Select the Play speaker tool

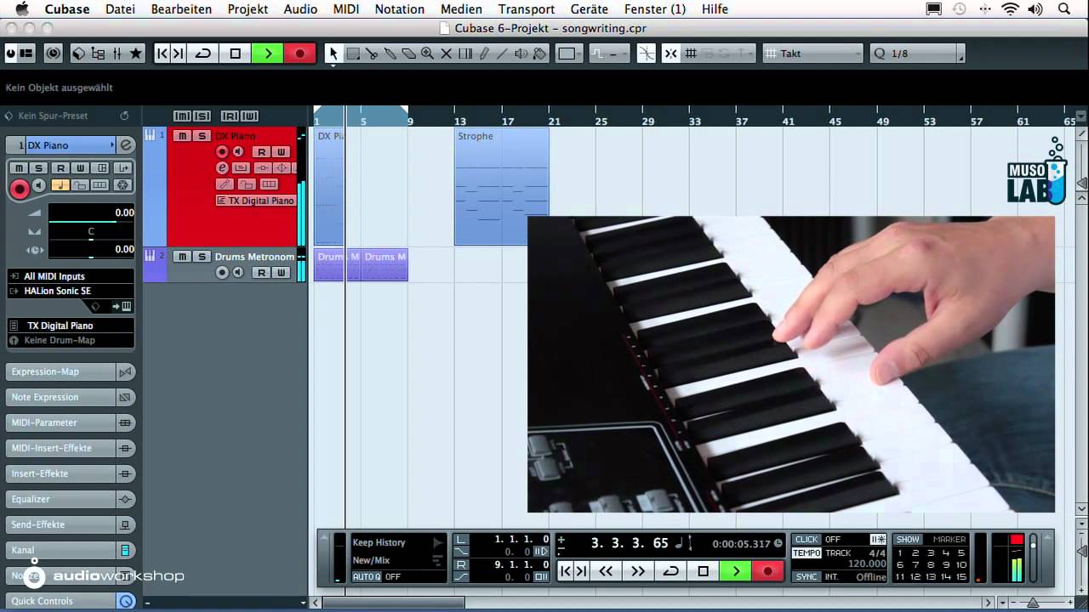pyautogui.click(x=522, y=54)
